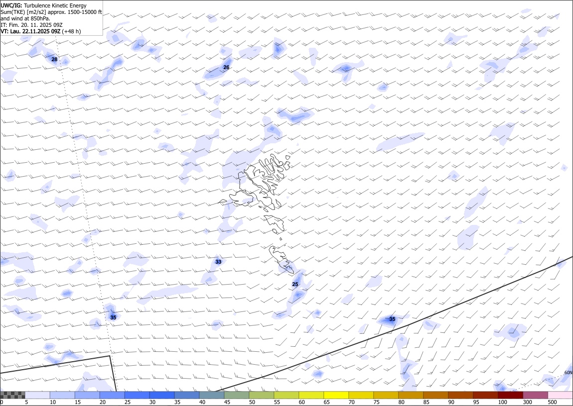Image resolution: width=573 pixels, height=406 pixels.
Task: Click the 'VT: Lau. 22.11.2025 09Z (+48 h)' line
Action: click(41, 31)
